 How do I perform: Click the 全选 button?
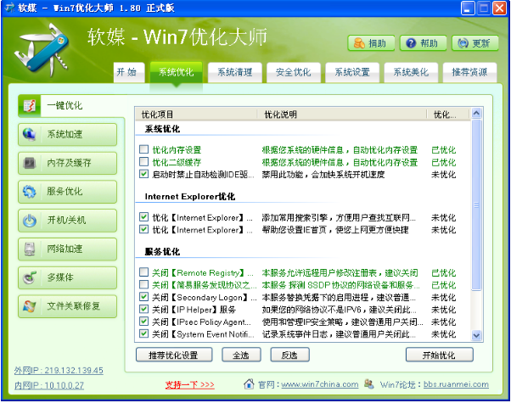click(241, 355)
